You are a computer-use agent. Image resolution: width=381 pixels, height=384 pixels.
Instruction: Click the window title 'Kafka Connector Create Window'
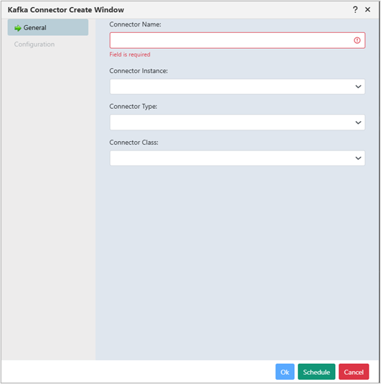(66, 10)
